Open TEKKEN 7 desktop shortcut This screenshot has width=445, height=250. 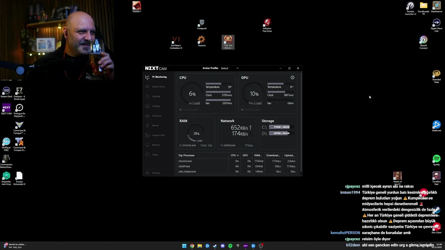[x=137, y=7]
